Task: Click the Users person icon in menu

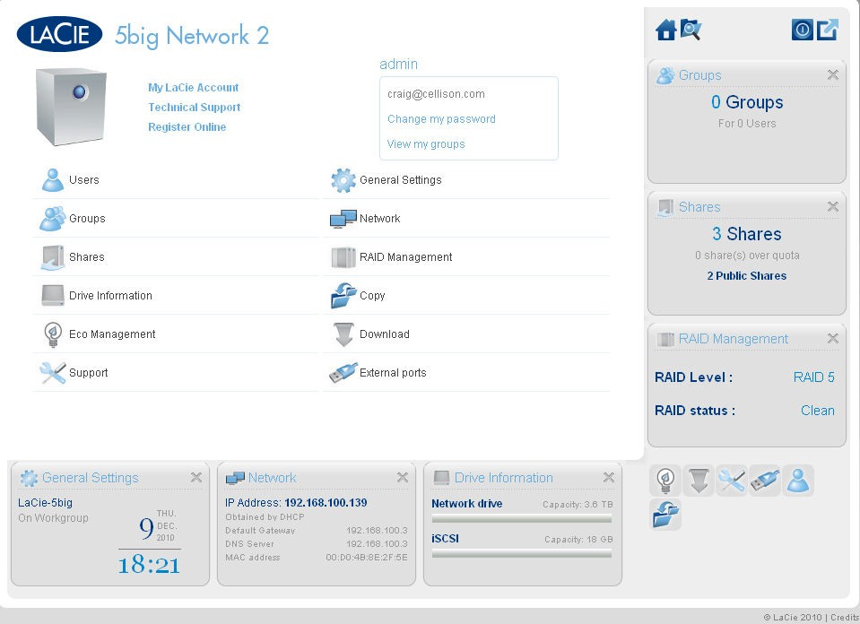Action: [x=53, y=180]
